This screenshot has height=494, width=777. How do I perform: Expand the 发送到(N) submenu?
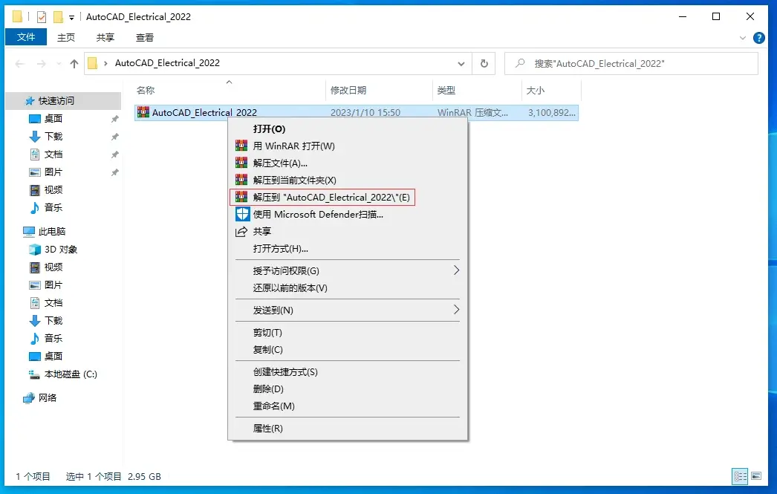tap(347, 311)
